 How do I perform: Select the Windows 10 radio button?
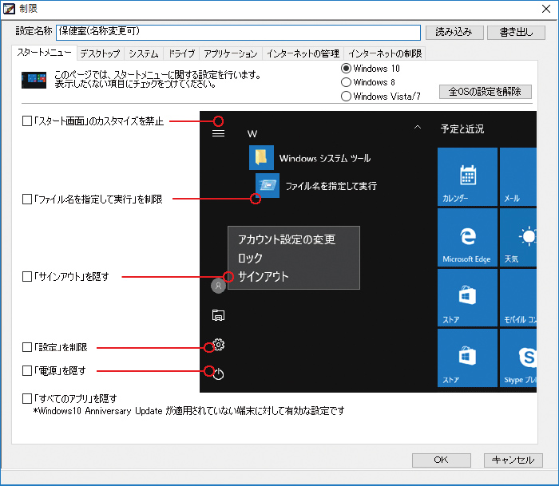tap(346, 68)
